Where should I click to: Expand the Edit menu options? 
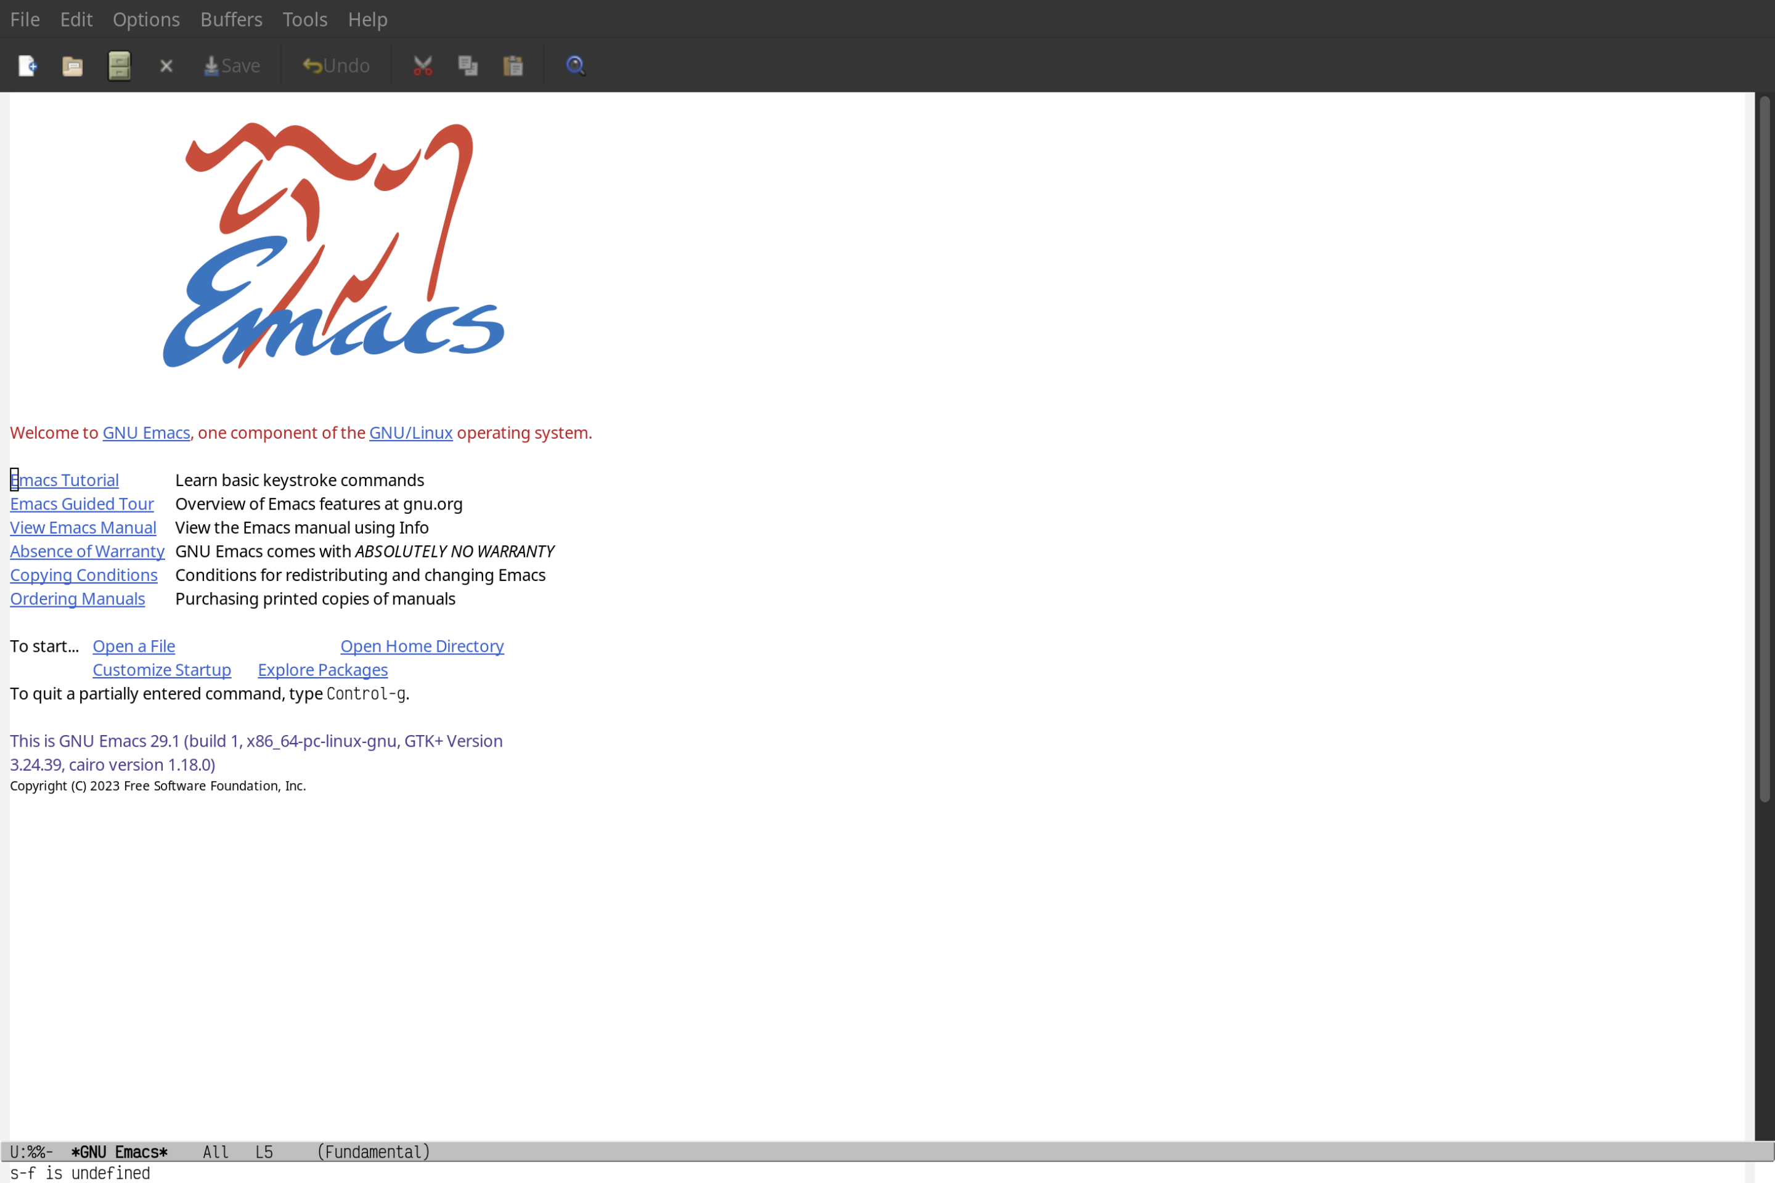(75, 18)
